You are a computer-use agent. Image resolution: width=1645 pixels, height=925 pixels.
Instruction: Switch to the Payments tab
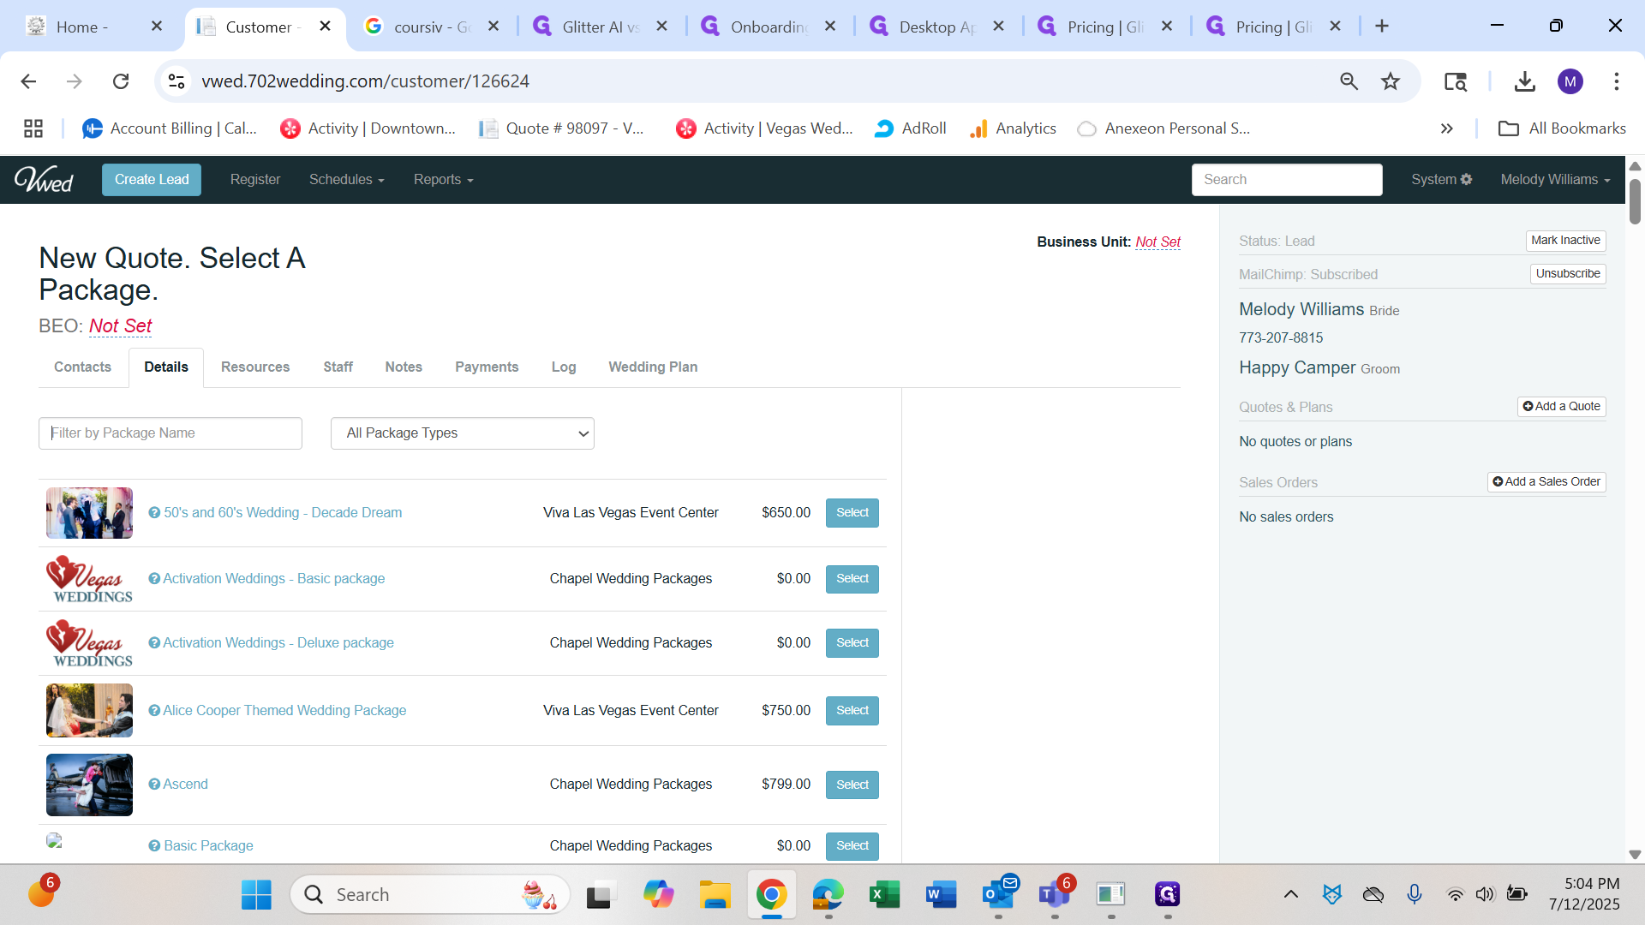pyautogui.click(x=486, y=367)
